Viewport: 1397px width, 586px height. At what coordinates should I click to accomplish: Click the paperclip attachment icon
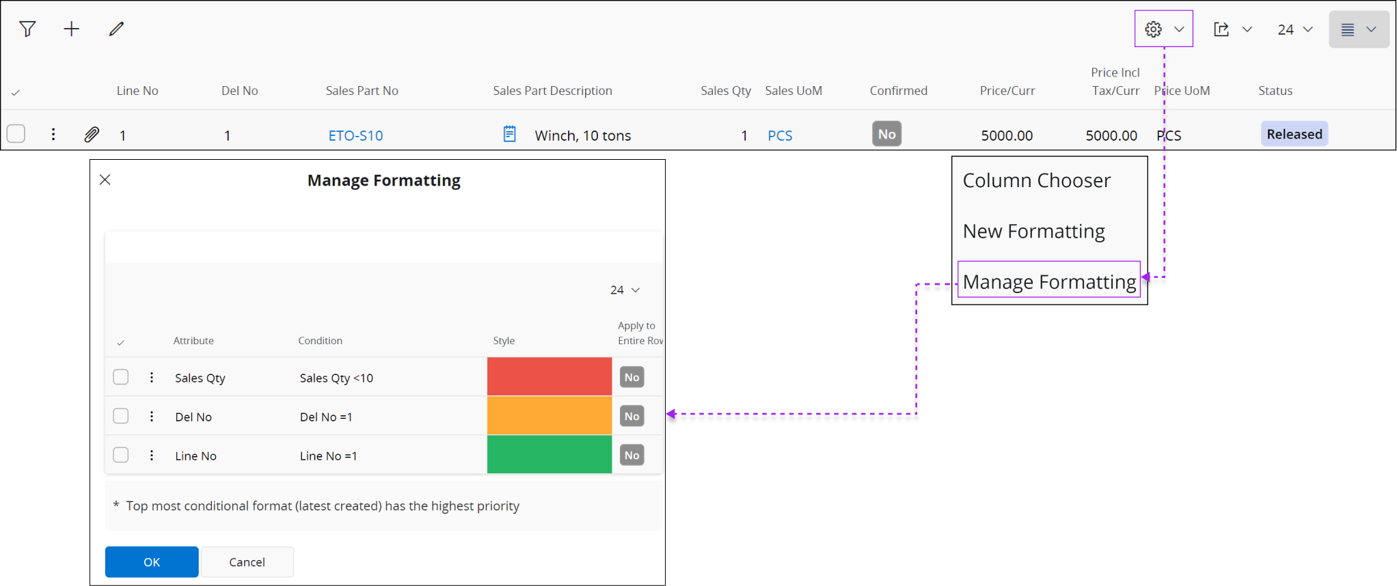(x=92, y=135)
